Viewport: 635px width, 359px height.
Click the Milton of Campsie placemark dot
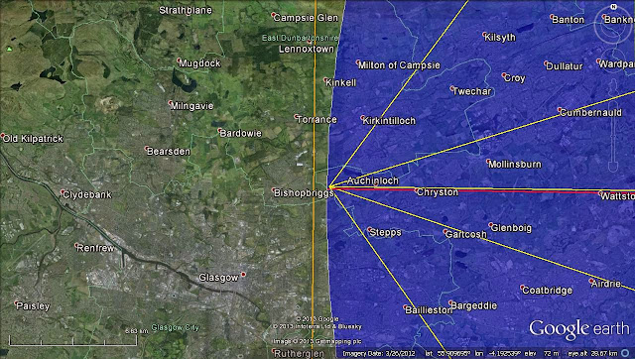pos(358,62)
